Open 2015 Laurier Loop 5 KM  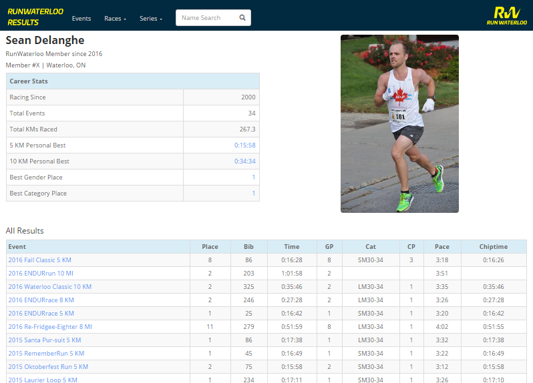coord(43,380)
